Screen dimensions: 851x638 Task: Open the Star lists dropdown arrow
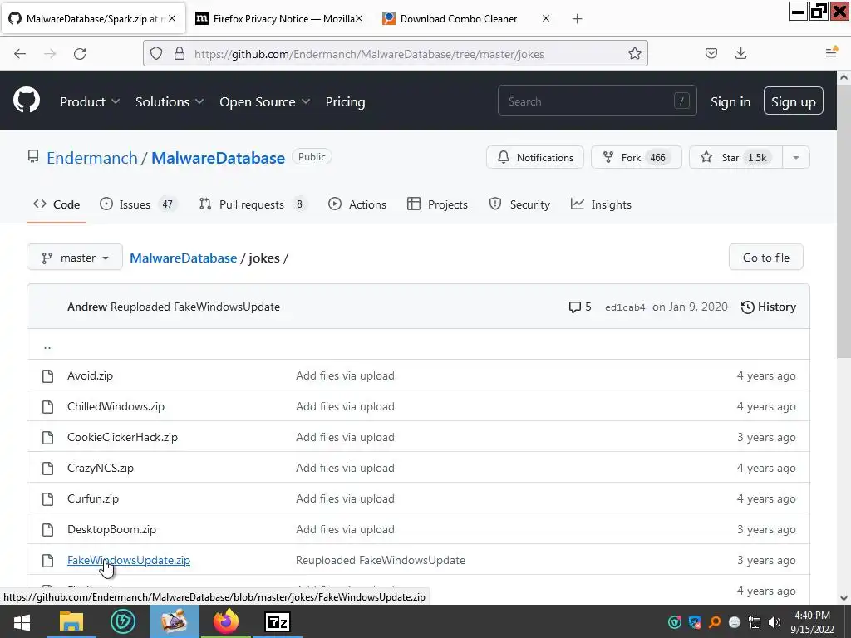795,157
